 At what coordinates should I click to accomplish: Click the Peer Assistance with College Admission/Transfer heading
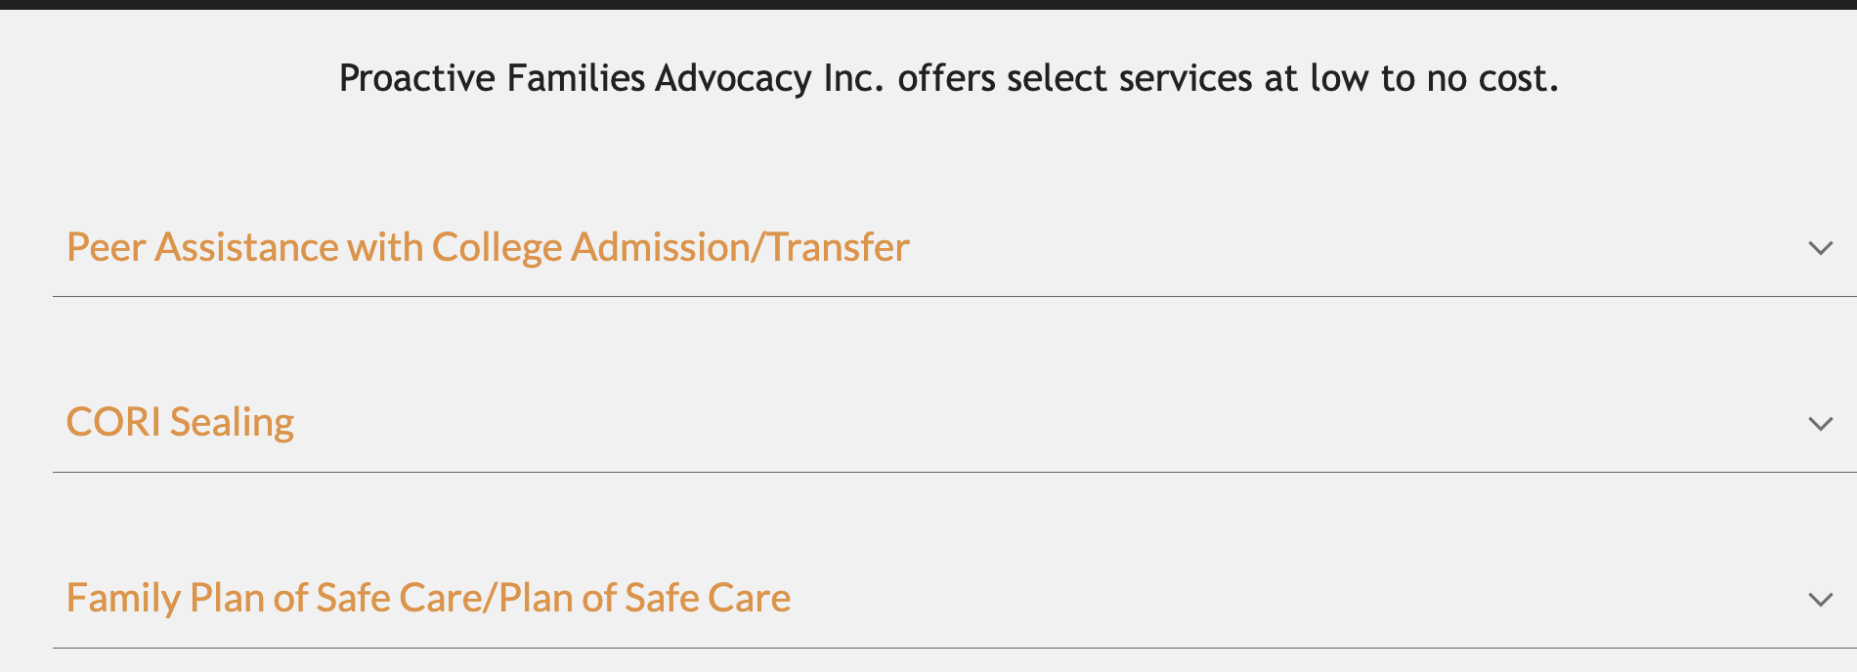[x=488, y=247]
